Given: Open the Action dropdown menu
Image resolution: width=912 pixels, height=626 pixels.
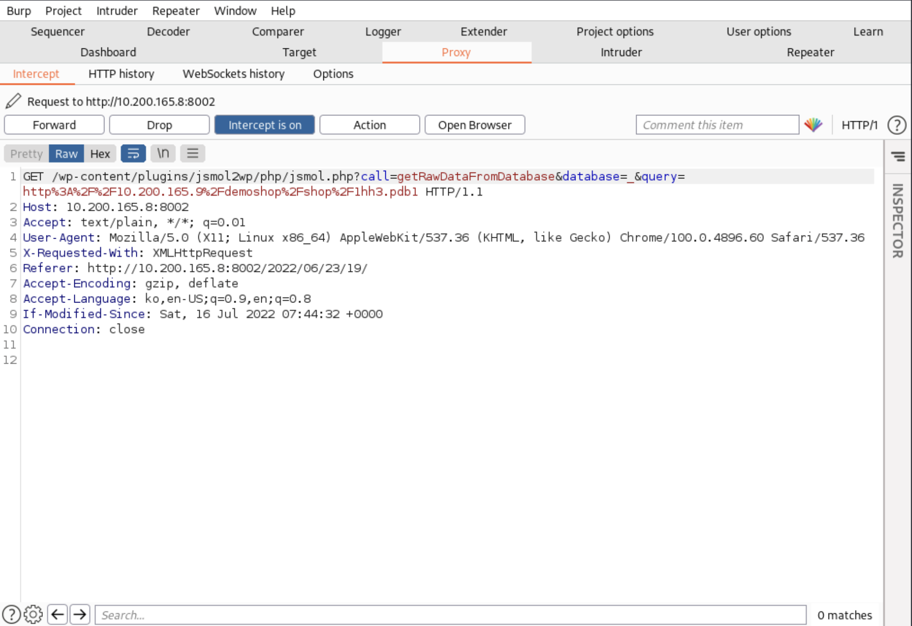Looking at the screenshot, I should 369,125.
